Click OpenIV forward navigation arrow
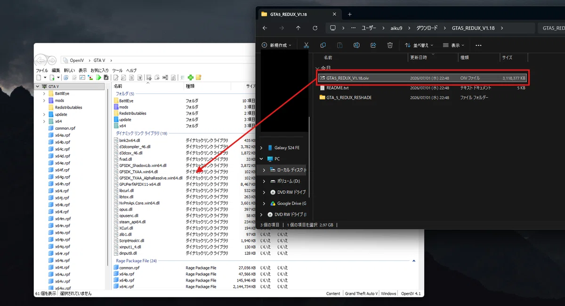 52,61
